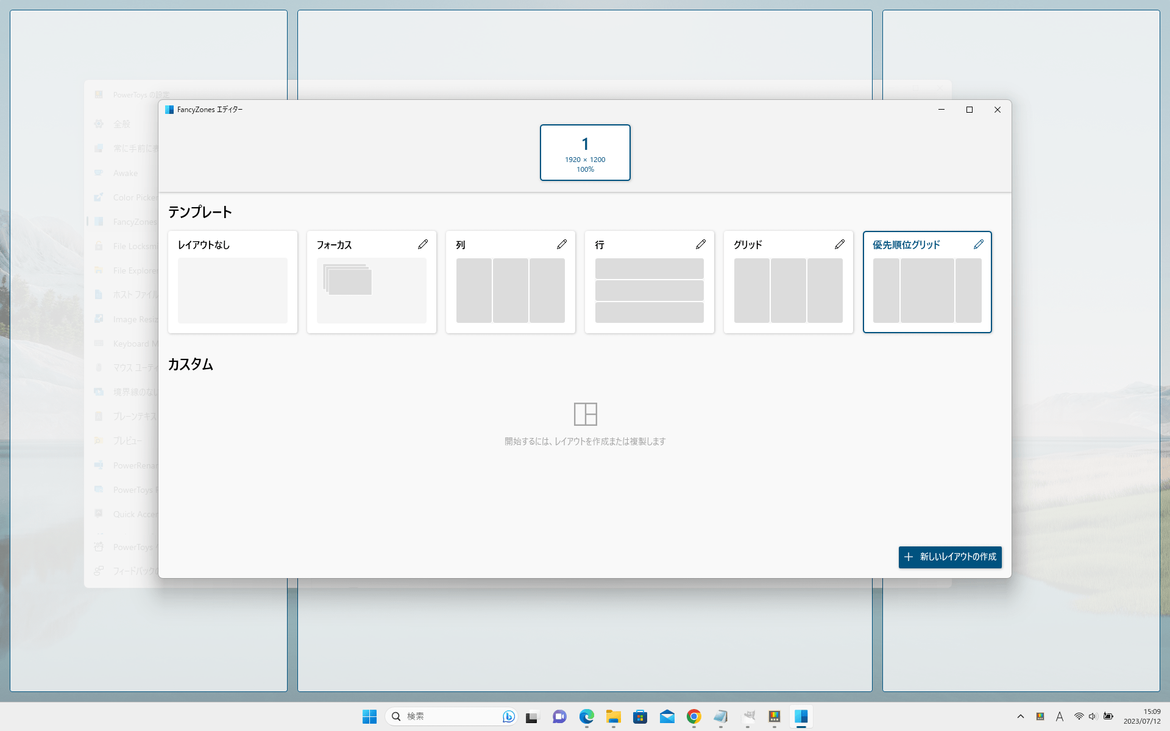
Task: Maximize the FancyZones エディター window
Action: (970, 110)
